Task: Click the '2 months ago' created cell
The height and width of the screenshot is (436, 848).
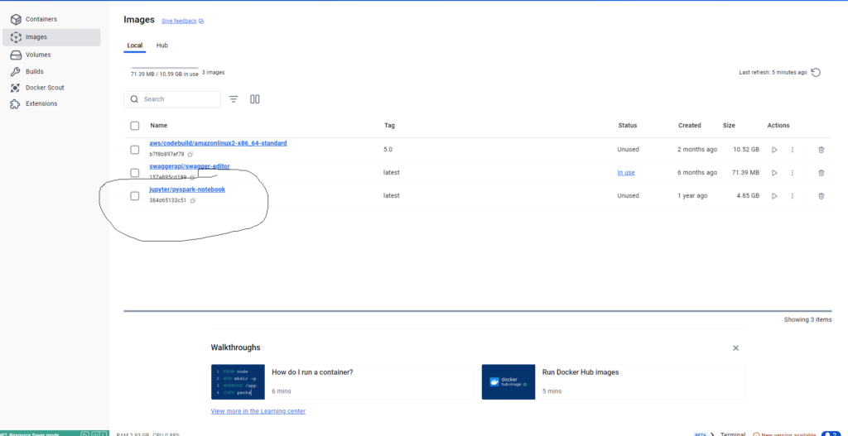Action: point(697,150)
